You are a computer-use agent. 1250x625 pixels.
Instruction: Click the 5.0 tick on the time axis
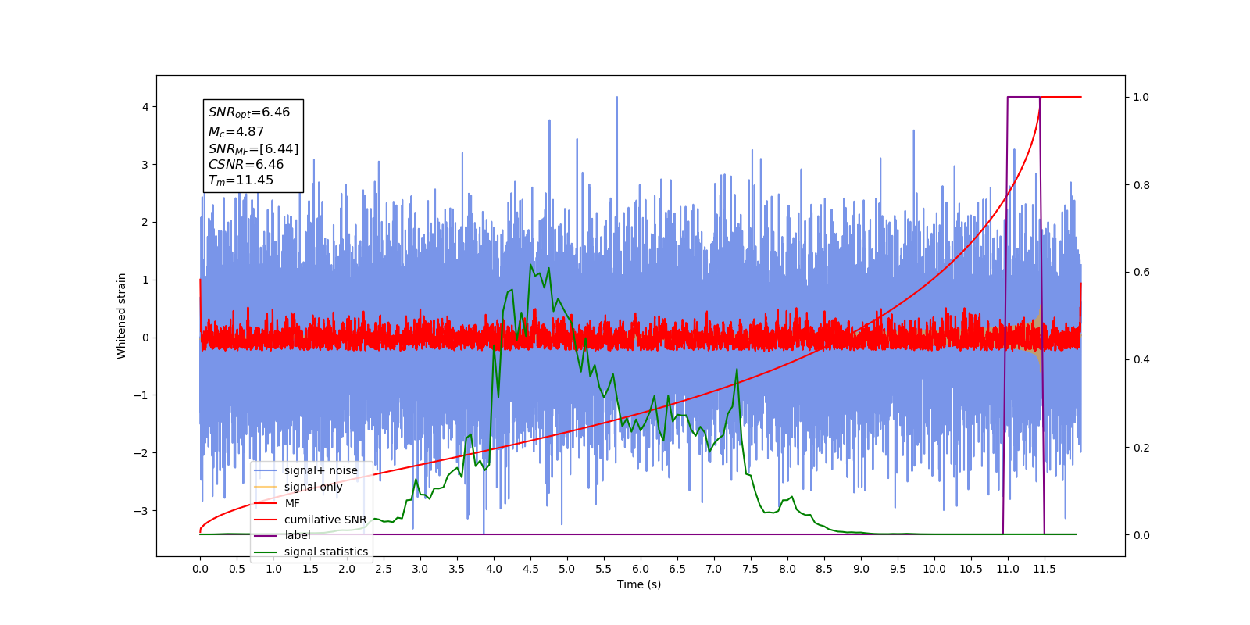coord(567,569)
